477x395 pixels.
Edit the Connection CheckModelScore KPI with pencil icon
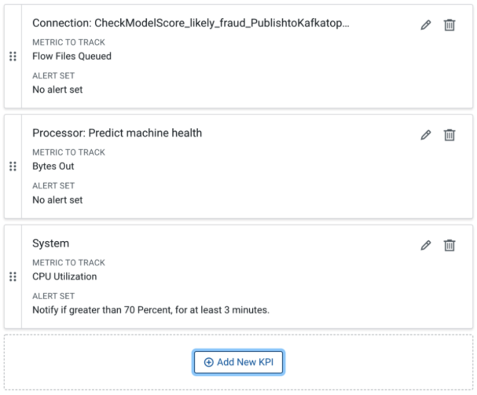pyautogui.click(x=426, y=25)
